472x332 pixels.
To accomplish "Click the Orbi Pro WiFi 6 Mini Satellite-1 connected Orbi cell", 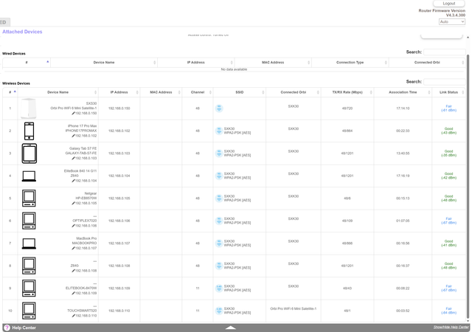I will [x=294, y=309].
